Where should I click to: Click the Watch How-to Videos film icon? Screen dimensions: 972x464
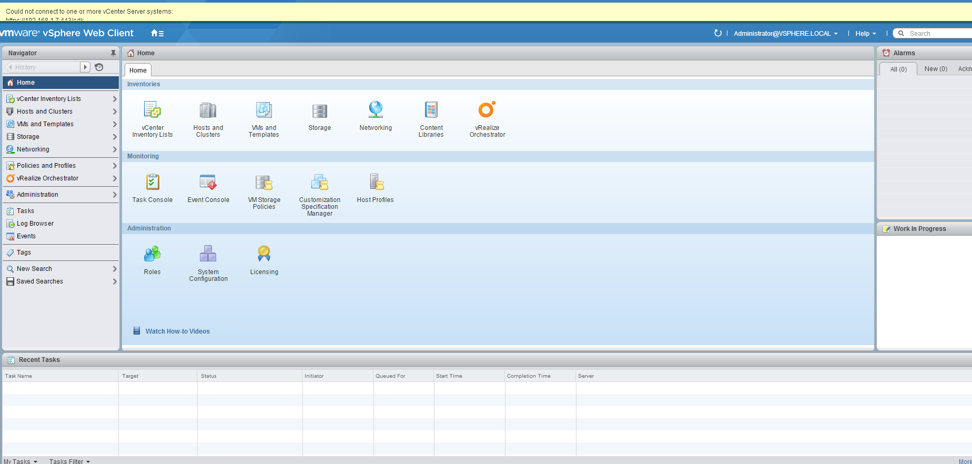[x=137, y=331]
